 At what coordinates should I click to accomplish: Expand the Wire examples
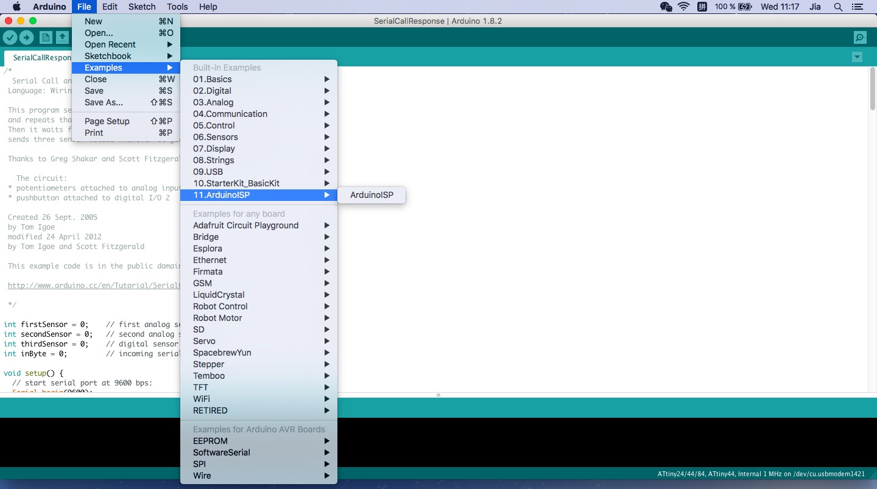pyautogui.click(x=259, y=476)
